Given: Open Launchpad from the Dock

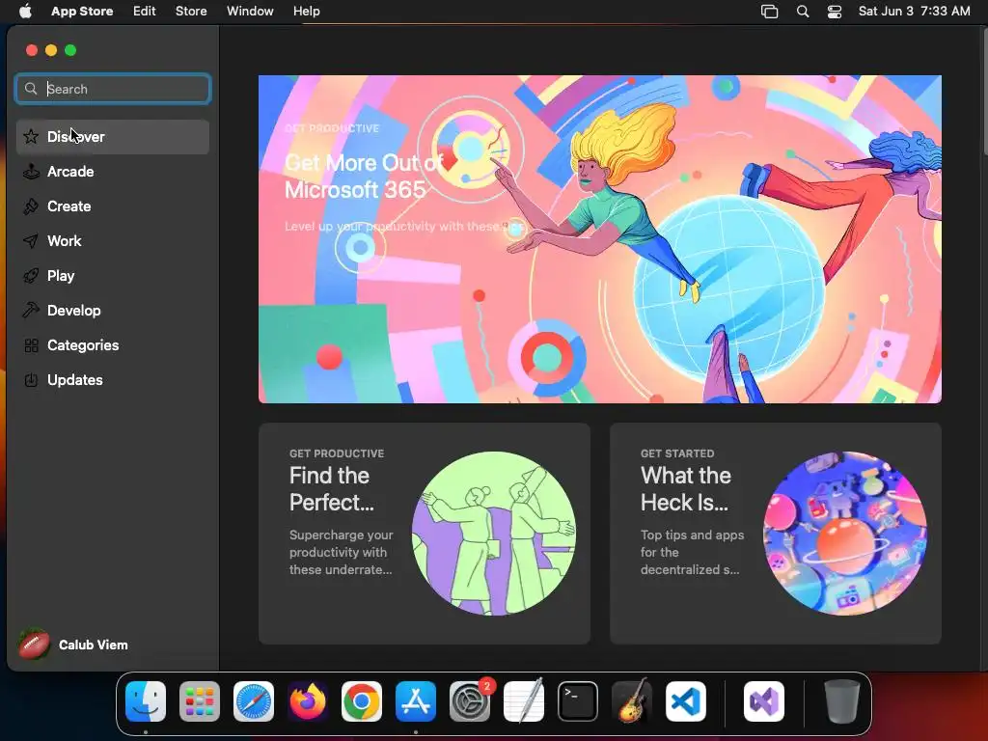Looking at the screenshot, I should point(200,701).
